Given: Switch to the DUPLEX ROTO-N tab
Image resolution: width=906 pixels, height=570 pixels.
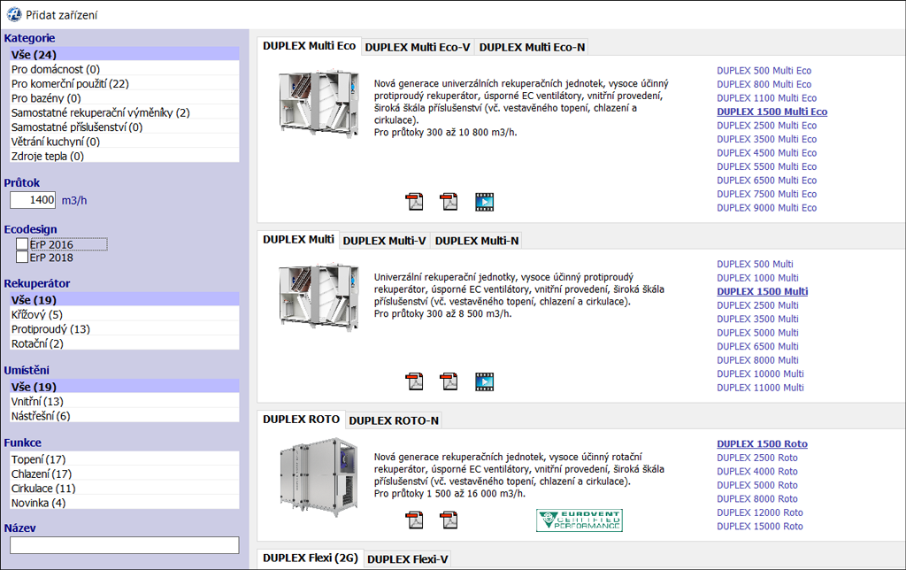Looking at the screenshot, I should [394, 420].
